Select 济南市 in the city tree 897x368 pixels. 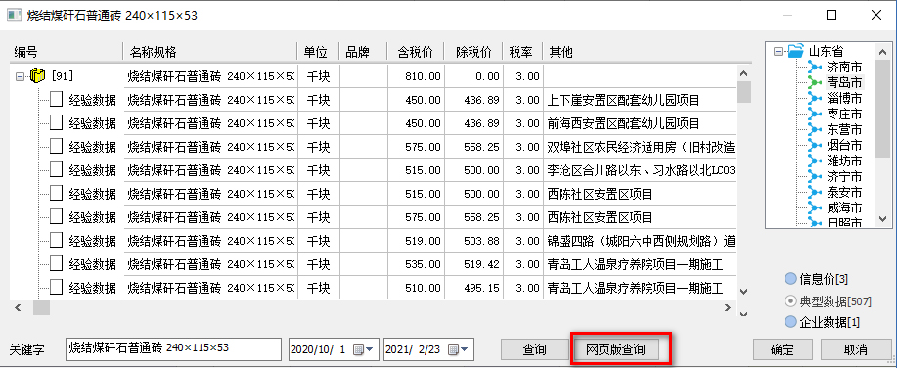(x=844, y=67)
